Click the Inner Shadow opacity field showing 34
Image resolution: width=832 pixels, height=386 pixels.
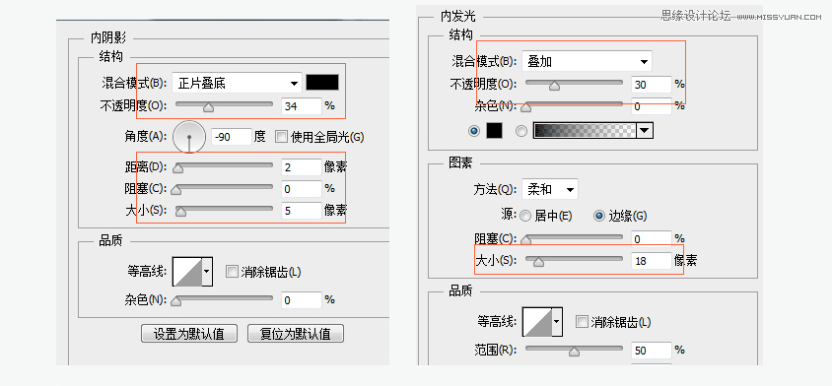[x=302, y=106]
